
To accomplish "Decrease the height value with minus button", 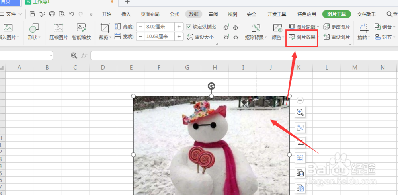I will point(140,27).
